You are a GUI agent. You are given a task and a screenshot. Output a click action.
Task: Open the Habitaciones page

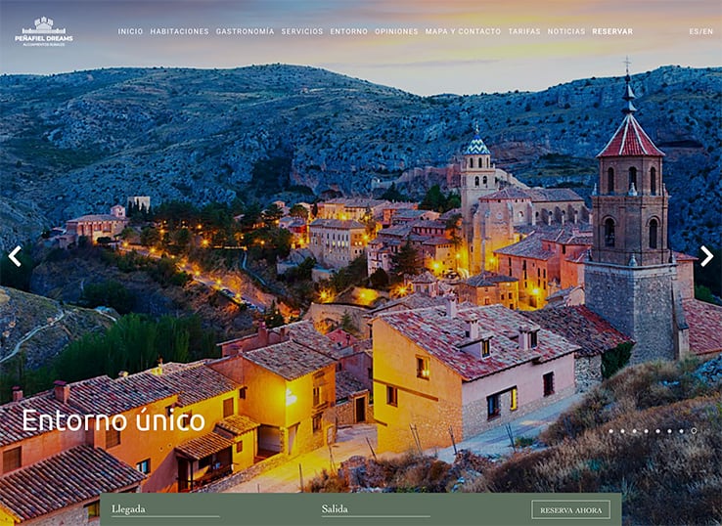[x=179, y=31]
